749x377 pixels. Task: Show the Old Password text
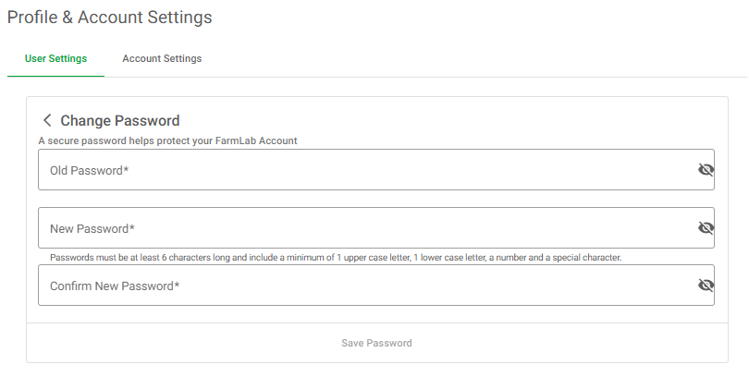pos(706,170)
